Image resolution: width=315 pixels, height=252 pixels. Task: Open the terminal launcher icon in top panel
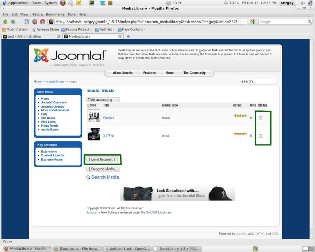tap(92, 3)
